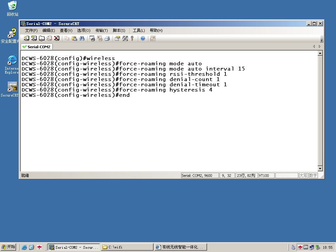Image resolution: width=336 pixels, height=252 pixels.
Task: Click the 18:55 system clock
Action: pyautogui.click(x=327, y=247)
